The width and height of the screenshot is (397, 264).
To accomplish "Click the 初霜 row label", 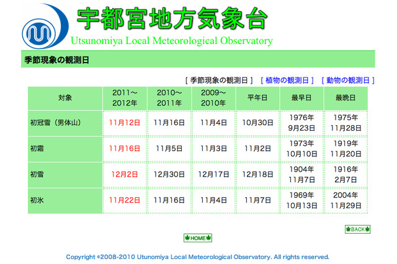I will pyautogui.click(x=37, y=149).
